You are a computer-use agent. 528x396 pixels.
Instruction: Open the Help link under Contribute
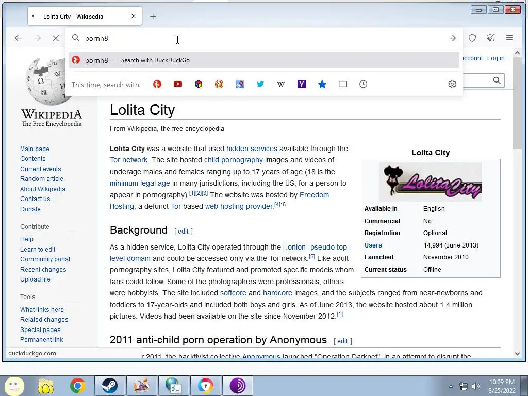(x=27, y=239)
